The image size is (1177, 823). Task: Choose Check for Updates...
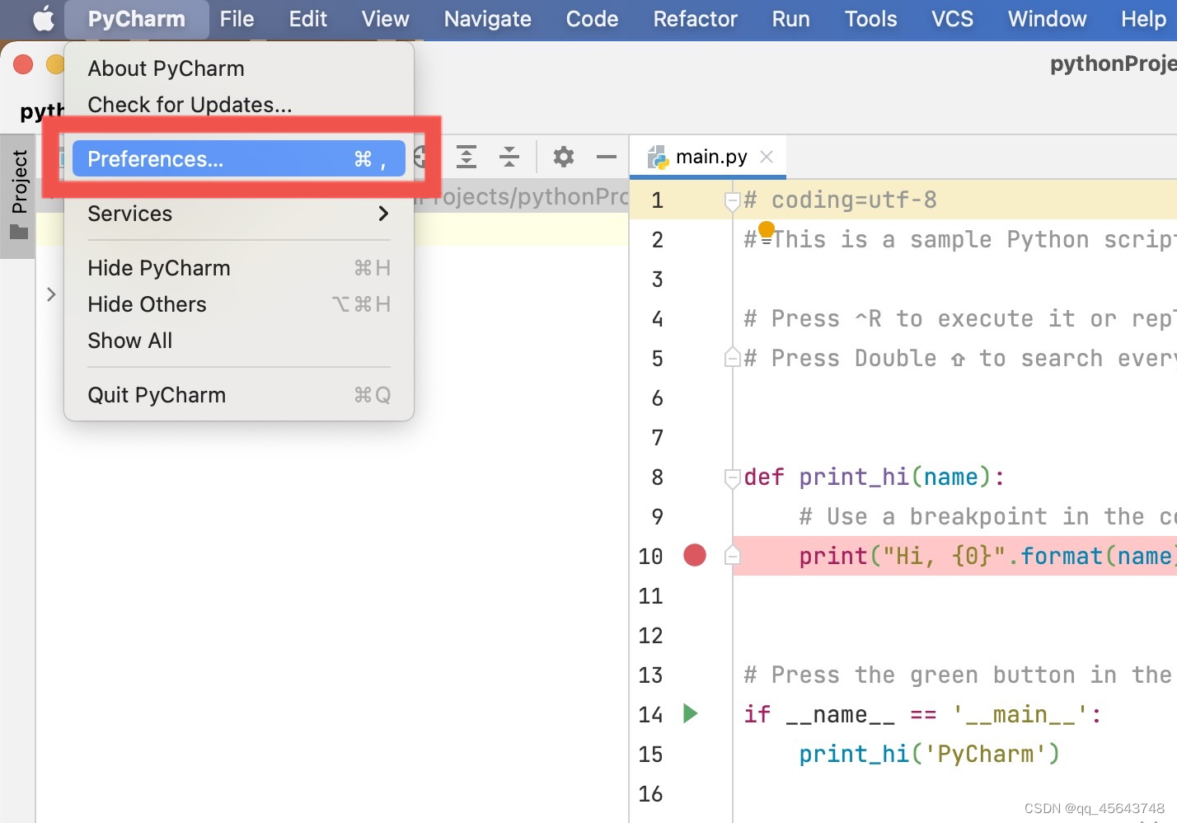(x=239, y=105)
